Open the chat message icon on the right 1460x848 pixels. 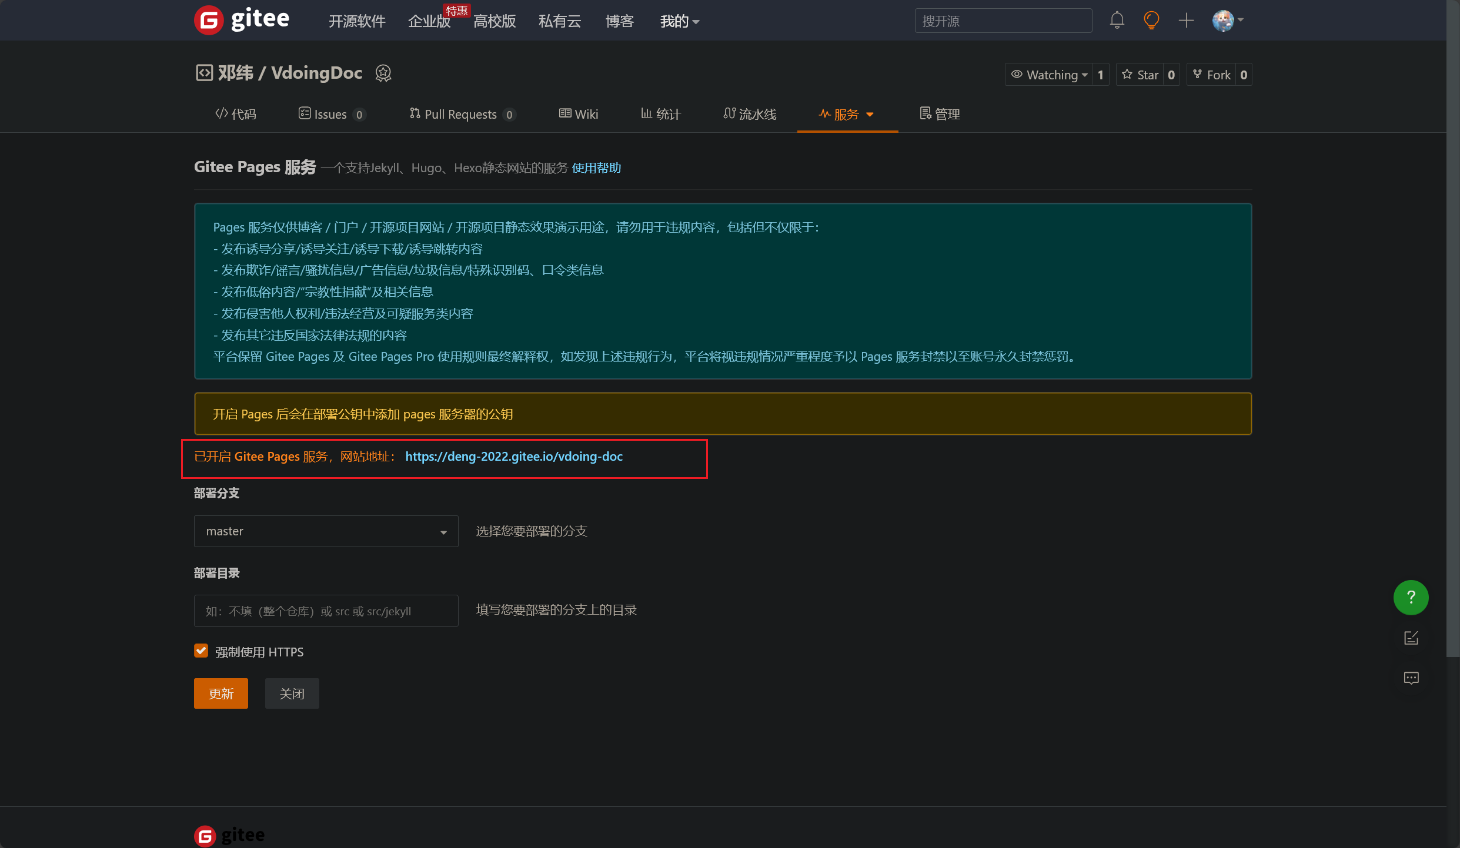coord(1411,678)
